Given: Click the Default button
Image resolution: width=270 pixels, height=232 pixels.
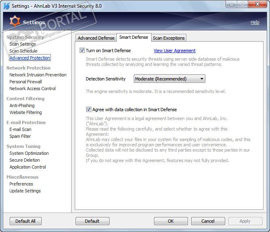Looking at the screenshot, I should coord(92,221).
